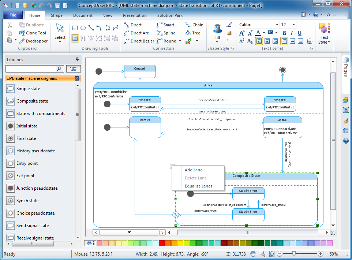352x260 pixels.
Task: Toggle vertical align middle
Action: (292, 41)
